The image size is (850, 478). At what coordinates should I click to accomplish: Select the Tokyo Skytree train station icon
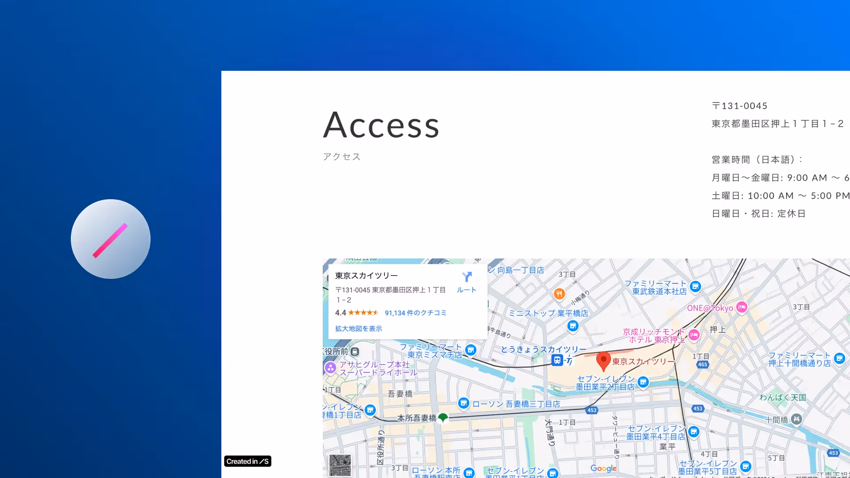click(557, 360)
